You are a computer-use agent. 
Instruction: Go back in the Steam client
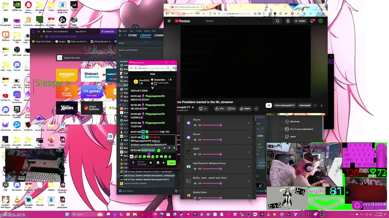point(120,35)
